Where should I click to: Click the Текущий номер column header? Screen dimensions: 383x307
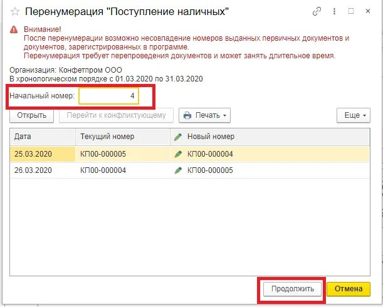[x=123, y=137]
